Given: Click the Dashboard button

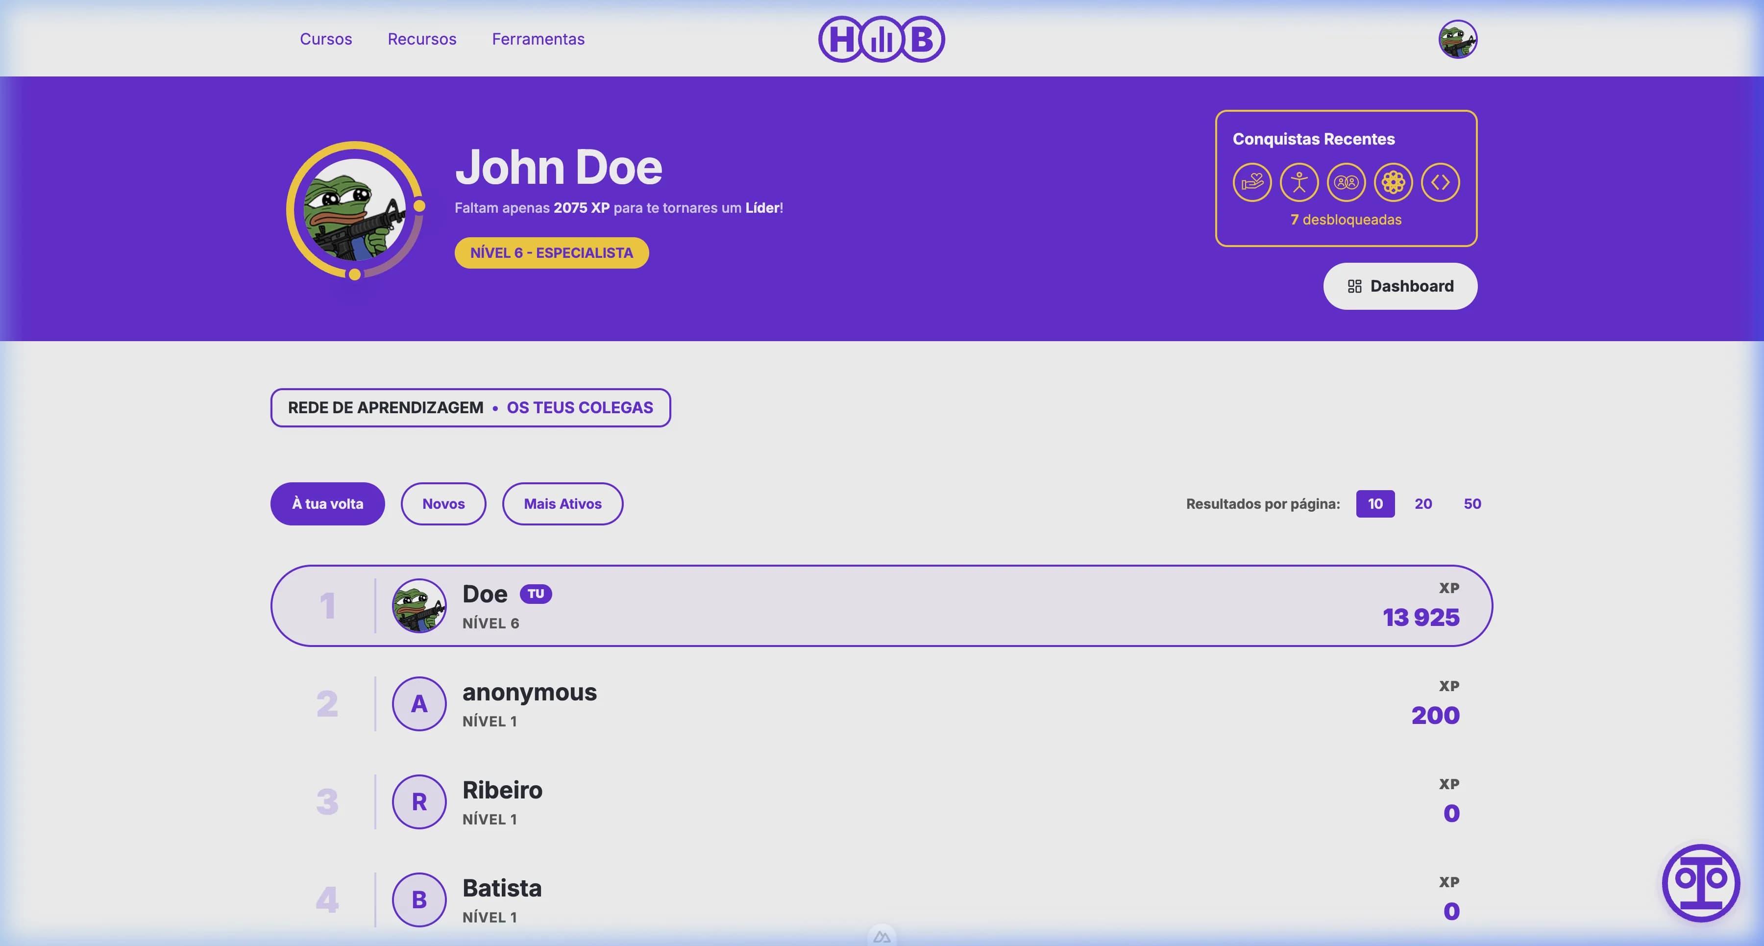Looking at the screenshot, I should pyautogui.click(x=1400, y=286).
